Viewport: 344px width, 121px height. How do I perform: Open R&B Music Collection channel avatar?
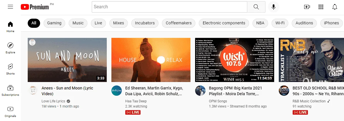click(284, 91)
